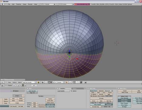Toggle occlude background geometry cube icon
This screenshot has width=142, height=110.
click(x=81, y=82)
